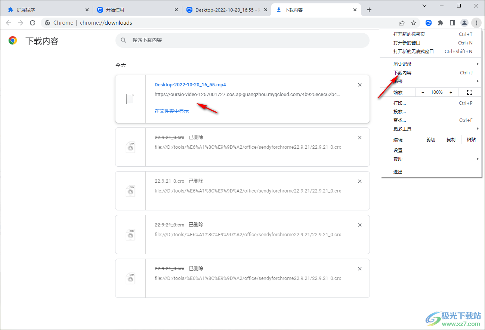Click 剪切 in edit row
485x330 pixels.
[x=431, y=139]
